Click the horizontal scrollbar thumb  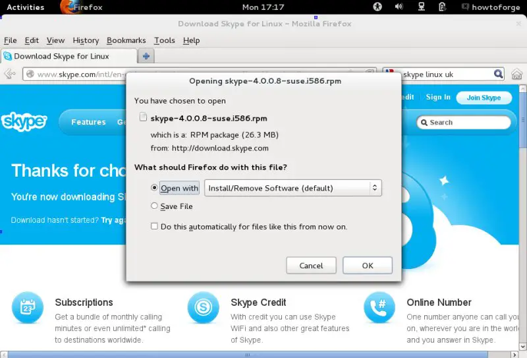pyautogui.click(x=248, y=355)
